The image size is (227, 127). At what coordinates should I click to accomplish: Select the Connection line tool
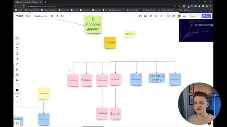(x=17, y=64)
